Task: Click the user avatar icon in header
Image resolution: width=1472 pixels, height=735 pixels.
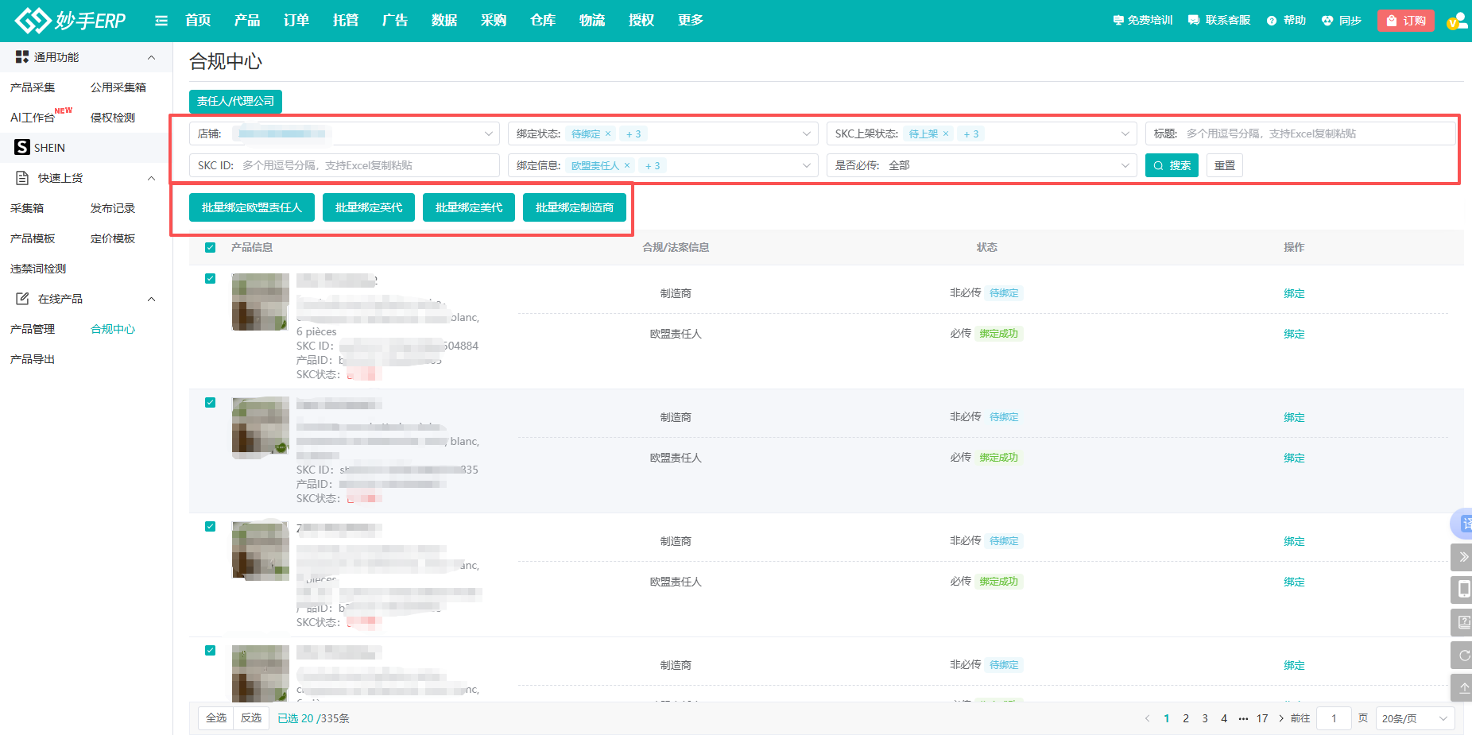Action: (x=1456, y=21)
